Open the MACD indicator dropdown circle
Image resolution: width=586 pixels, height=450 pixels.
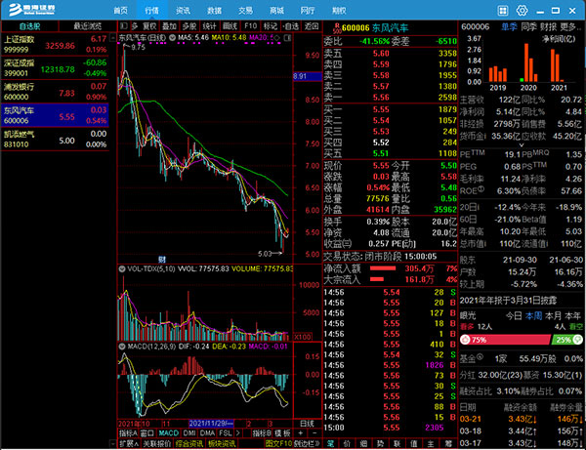coord(122,347)
